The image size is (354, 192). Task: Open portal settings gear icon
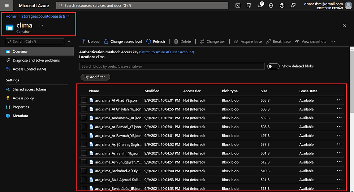click(271, 5)
